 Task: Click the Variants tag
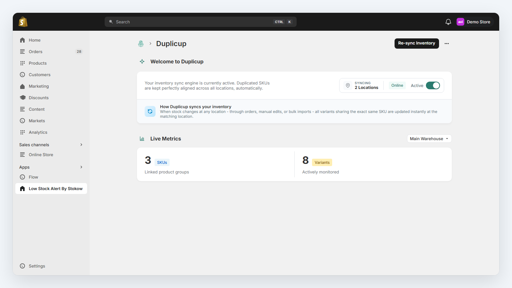pos(322,163)
